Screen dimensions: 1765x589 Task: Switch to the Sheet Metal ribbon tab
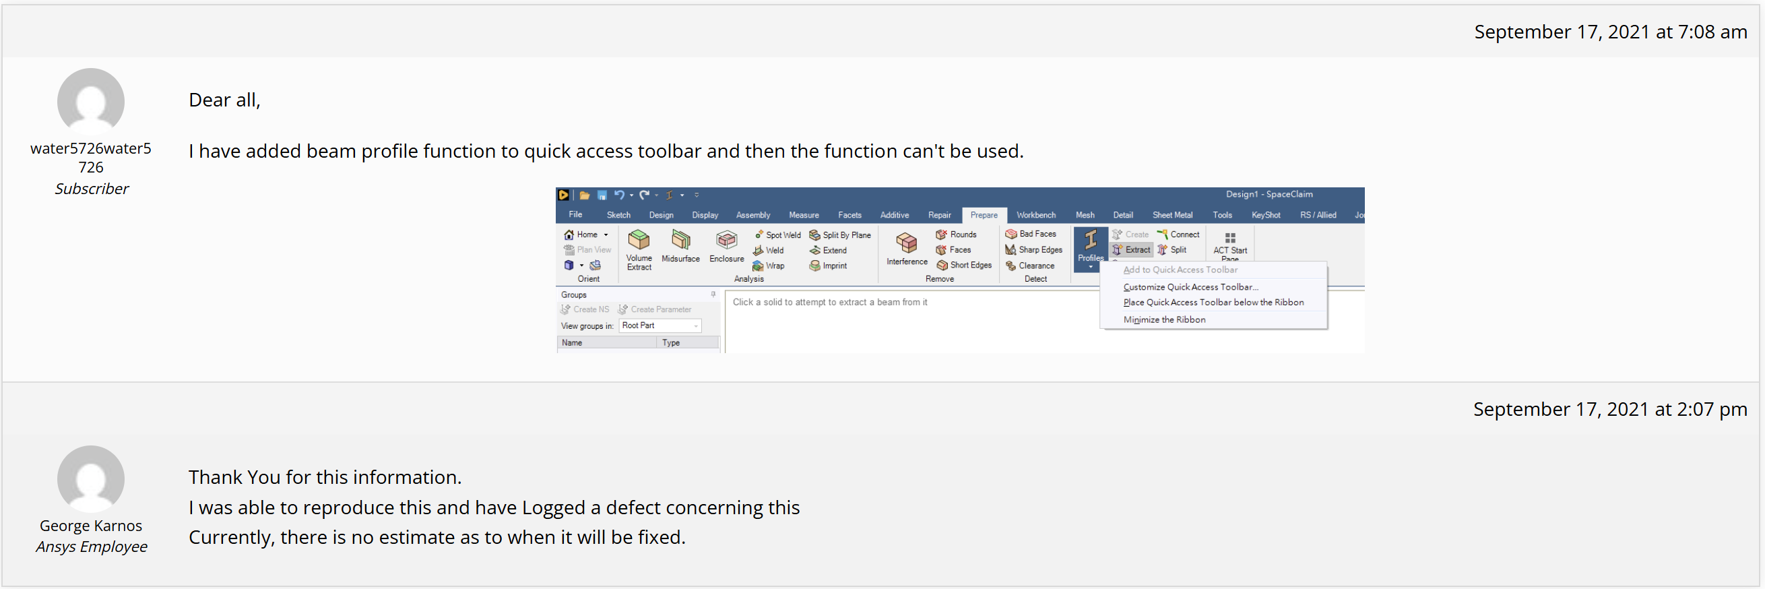pos(1172,215)
